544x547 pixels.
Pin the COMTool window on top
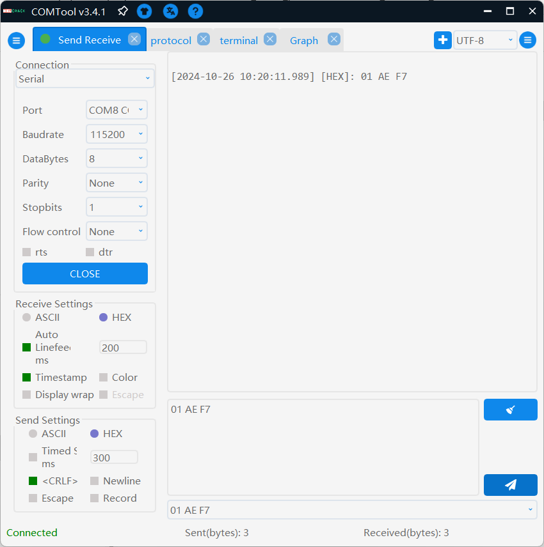123,12
